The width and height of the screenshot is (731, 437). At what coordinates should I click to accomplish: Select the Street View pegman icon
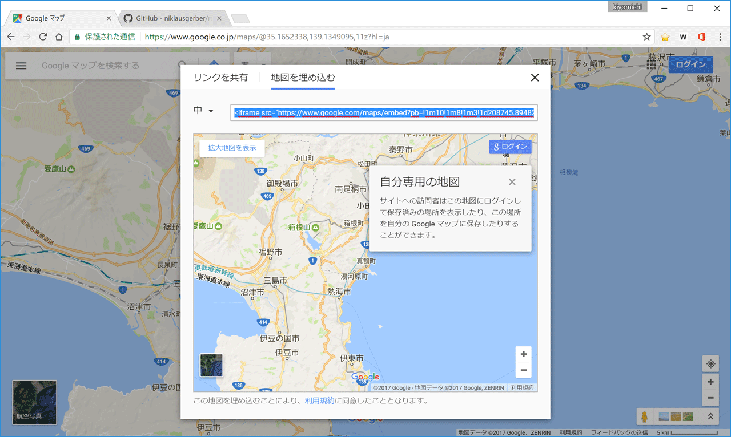(x=645, y=416)
